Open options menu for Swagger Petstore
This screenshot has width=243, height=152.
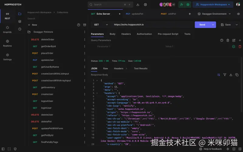84,32
